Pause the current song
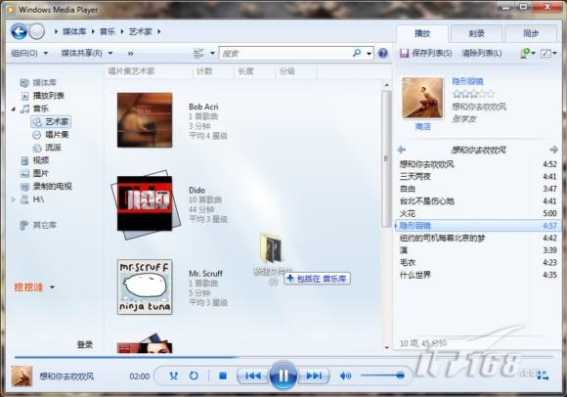The width and height of the screenshot is (567, 397). [283, 375]
